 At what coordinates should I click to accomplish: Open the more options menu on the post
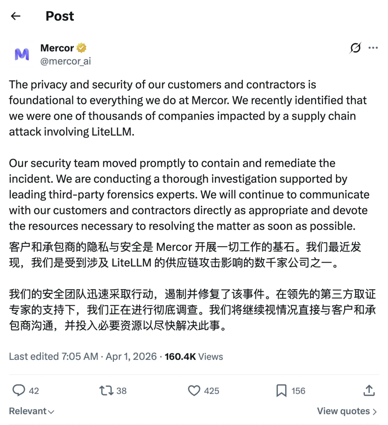(374, 48)
